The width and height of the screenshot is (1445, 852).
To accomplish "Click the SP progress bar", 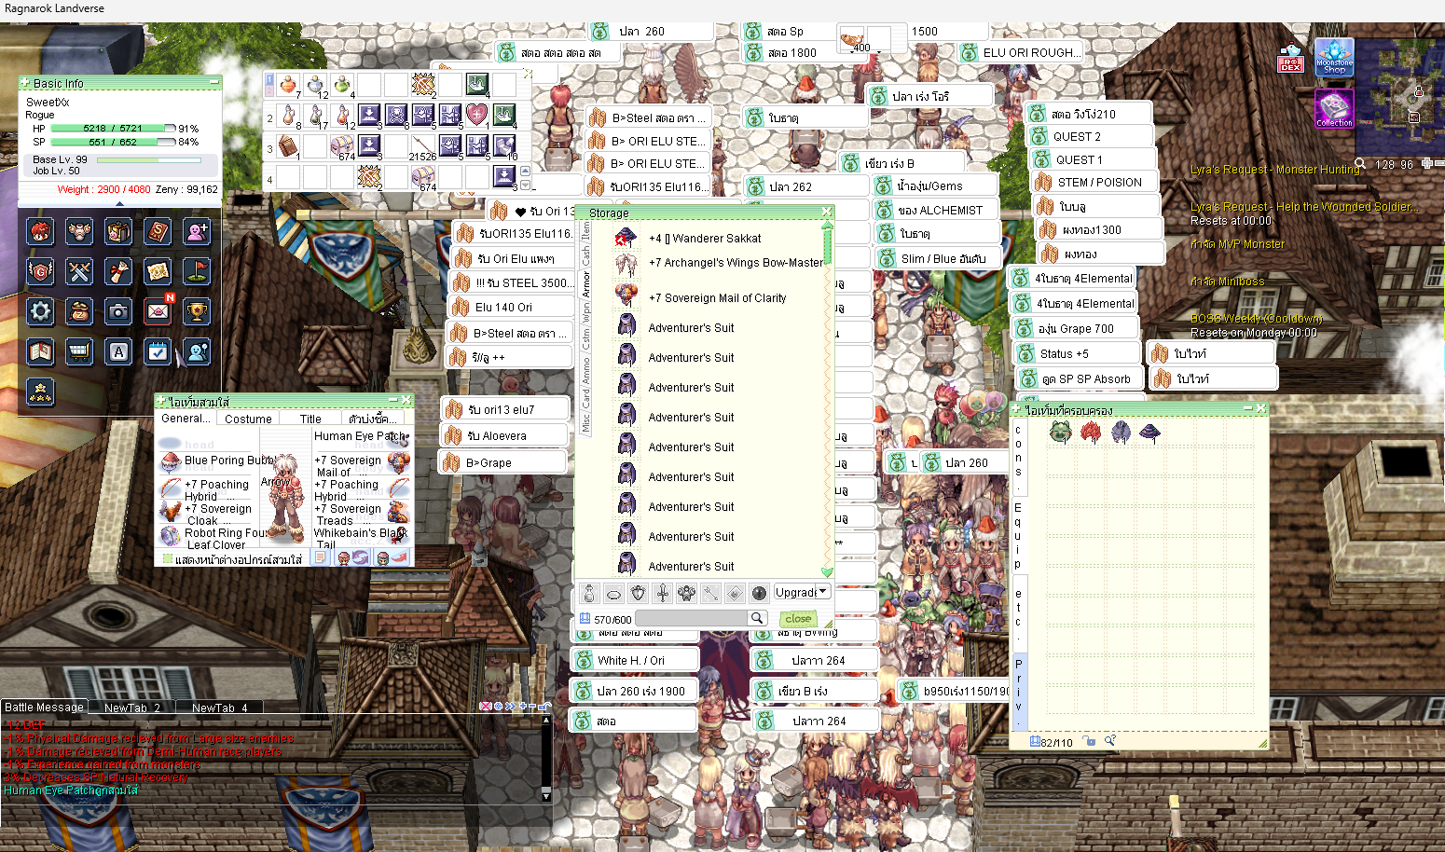I will click(x=113, y=142).
